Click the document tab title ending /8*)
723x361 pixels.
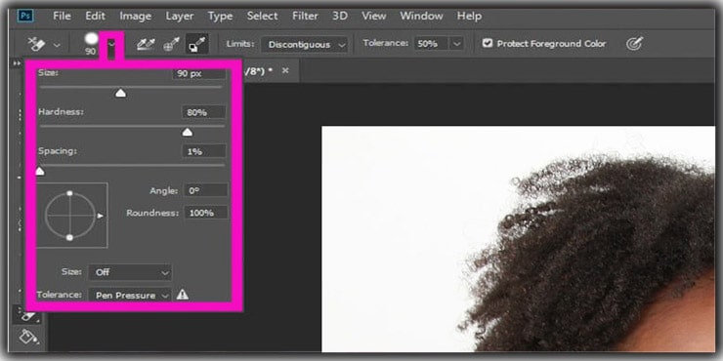(258, 70)
